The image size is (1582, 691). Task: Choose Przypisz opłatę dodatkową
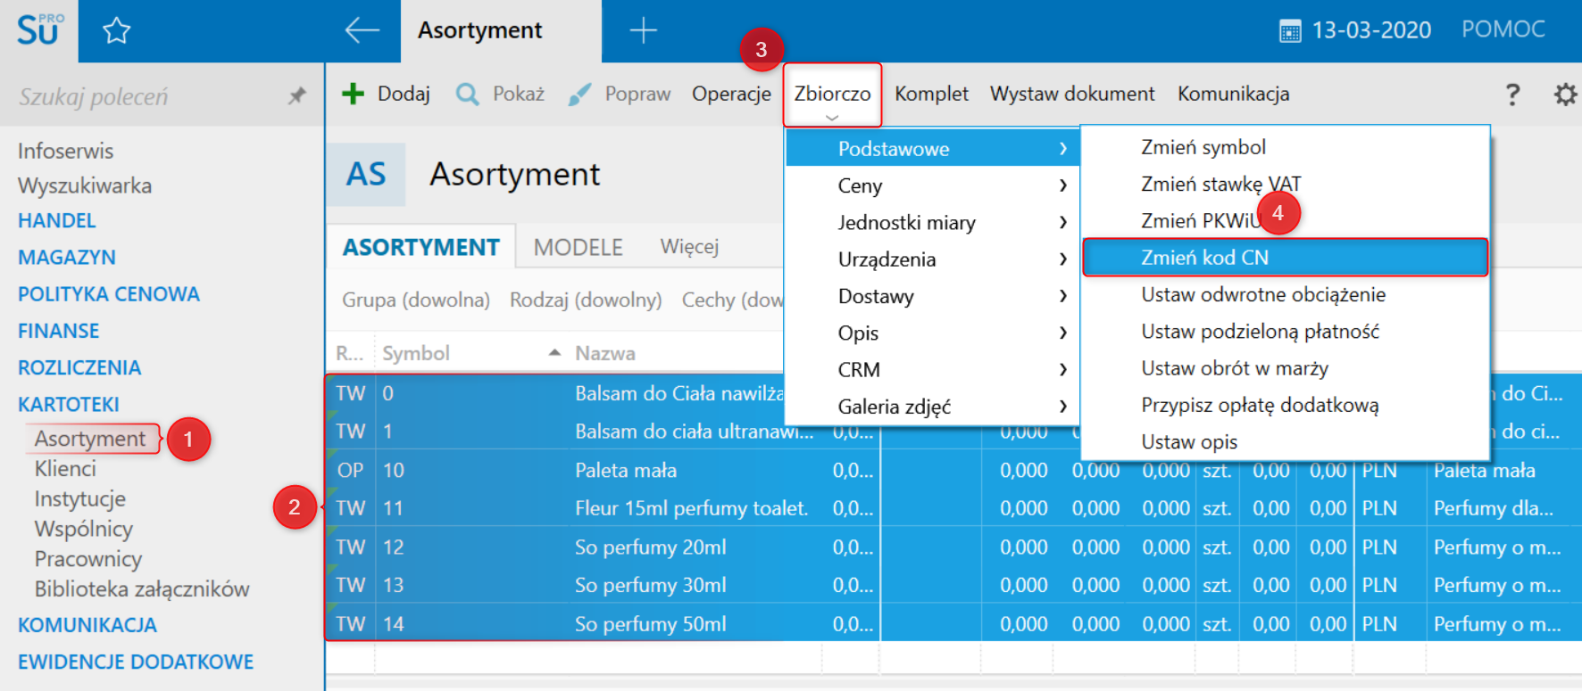(x=1286, y=405)
